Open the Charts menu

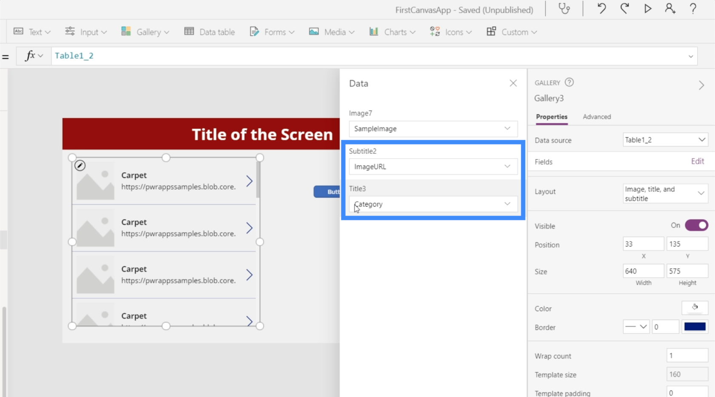tap(392, 32)
